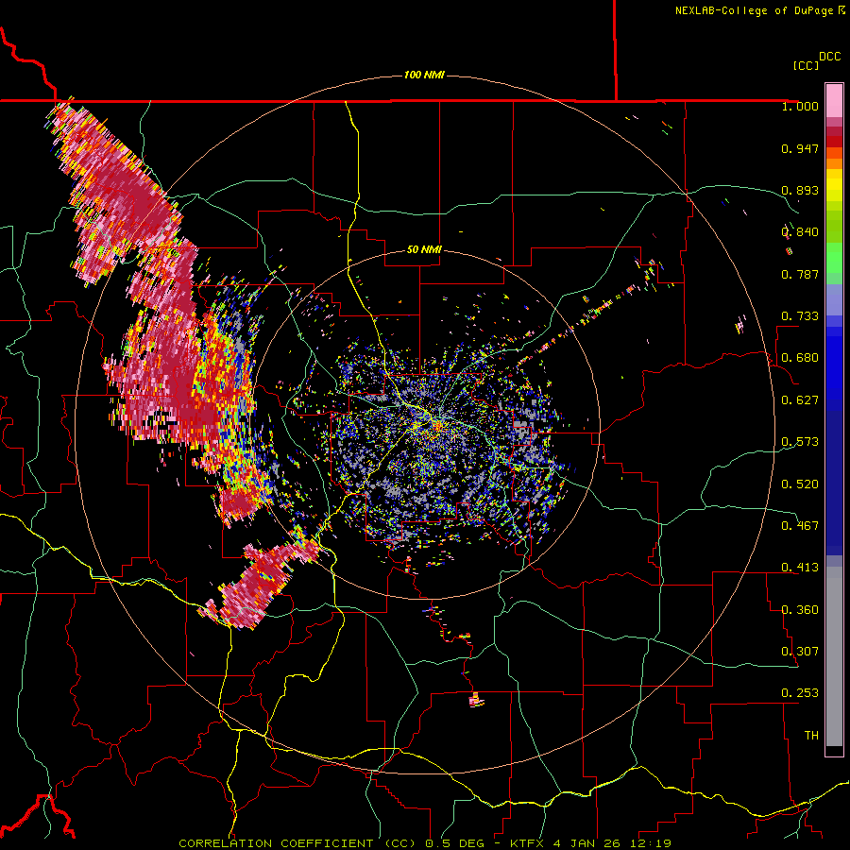Select the 0.467 scale value
This screenshot has height=850, width=850.
800,526
